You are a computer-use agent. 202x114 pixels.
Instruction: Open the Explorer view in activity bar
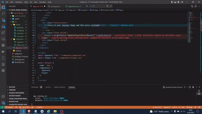(x=3, y=7)
